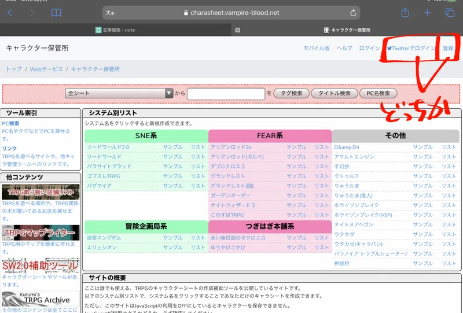Open the ヘルプ link

pyautogui.click(x=344, y=48)
